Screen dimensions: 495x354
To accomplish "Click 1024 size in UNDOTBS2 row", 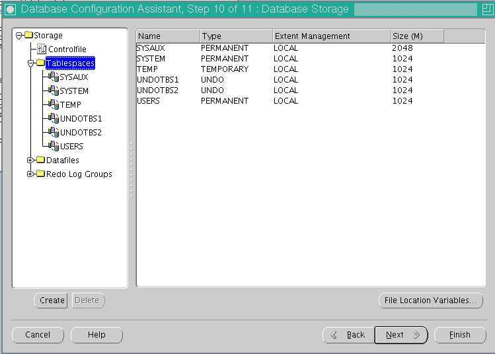I will tap(402, 90).
